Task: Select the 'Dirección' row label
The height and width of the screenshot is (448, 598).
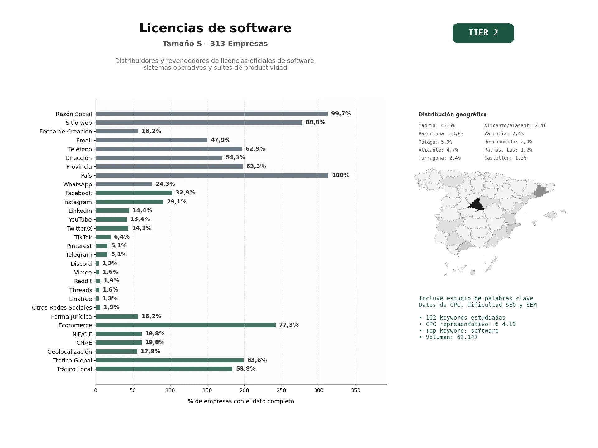Action: pos(78,158)
